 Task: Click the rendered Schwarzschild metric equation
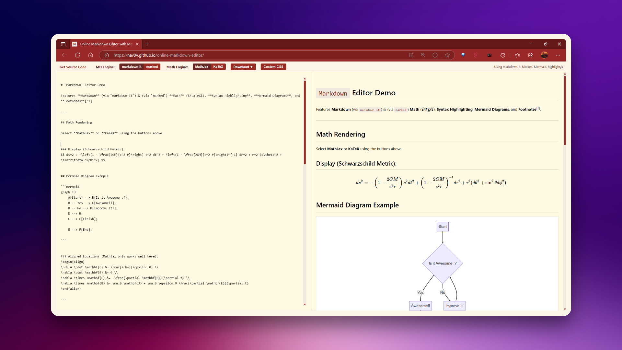[431, 182]
